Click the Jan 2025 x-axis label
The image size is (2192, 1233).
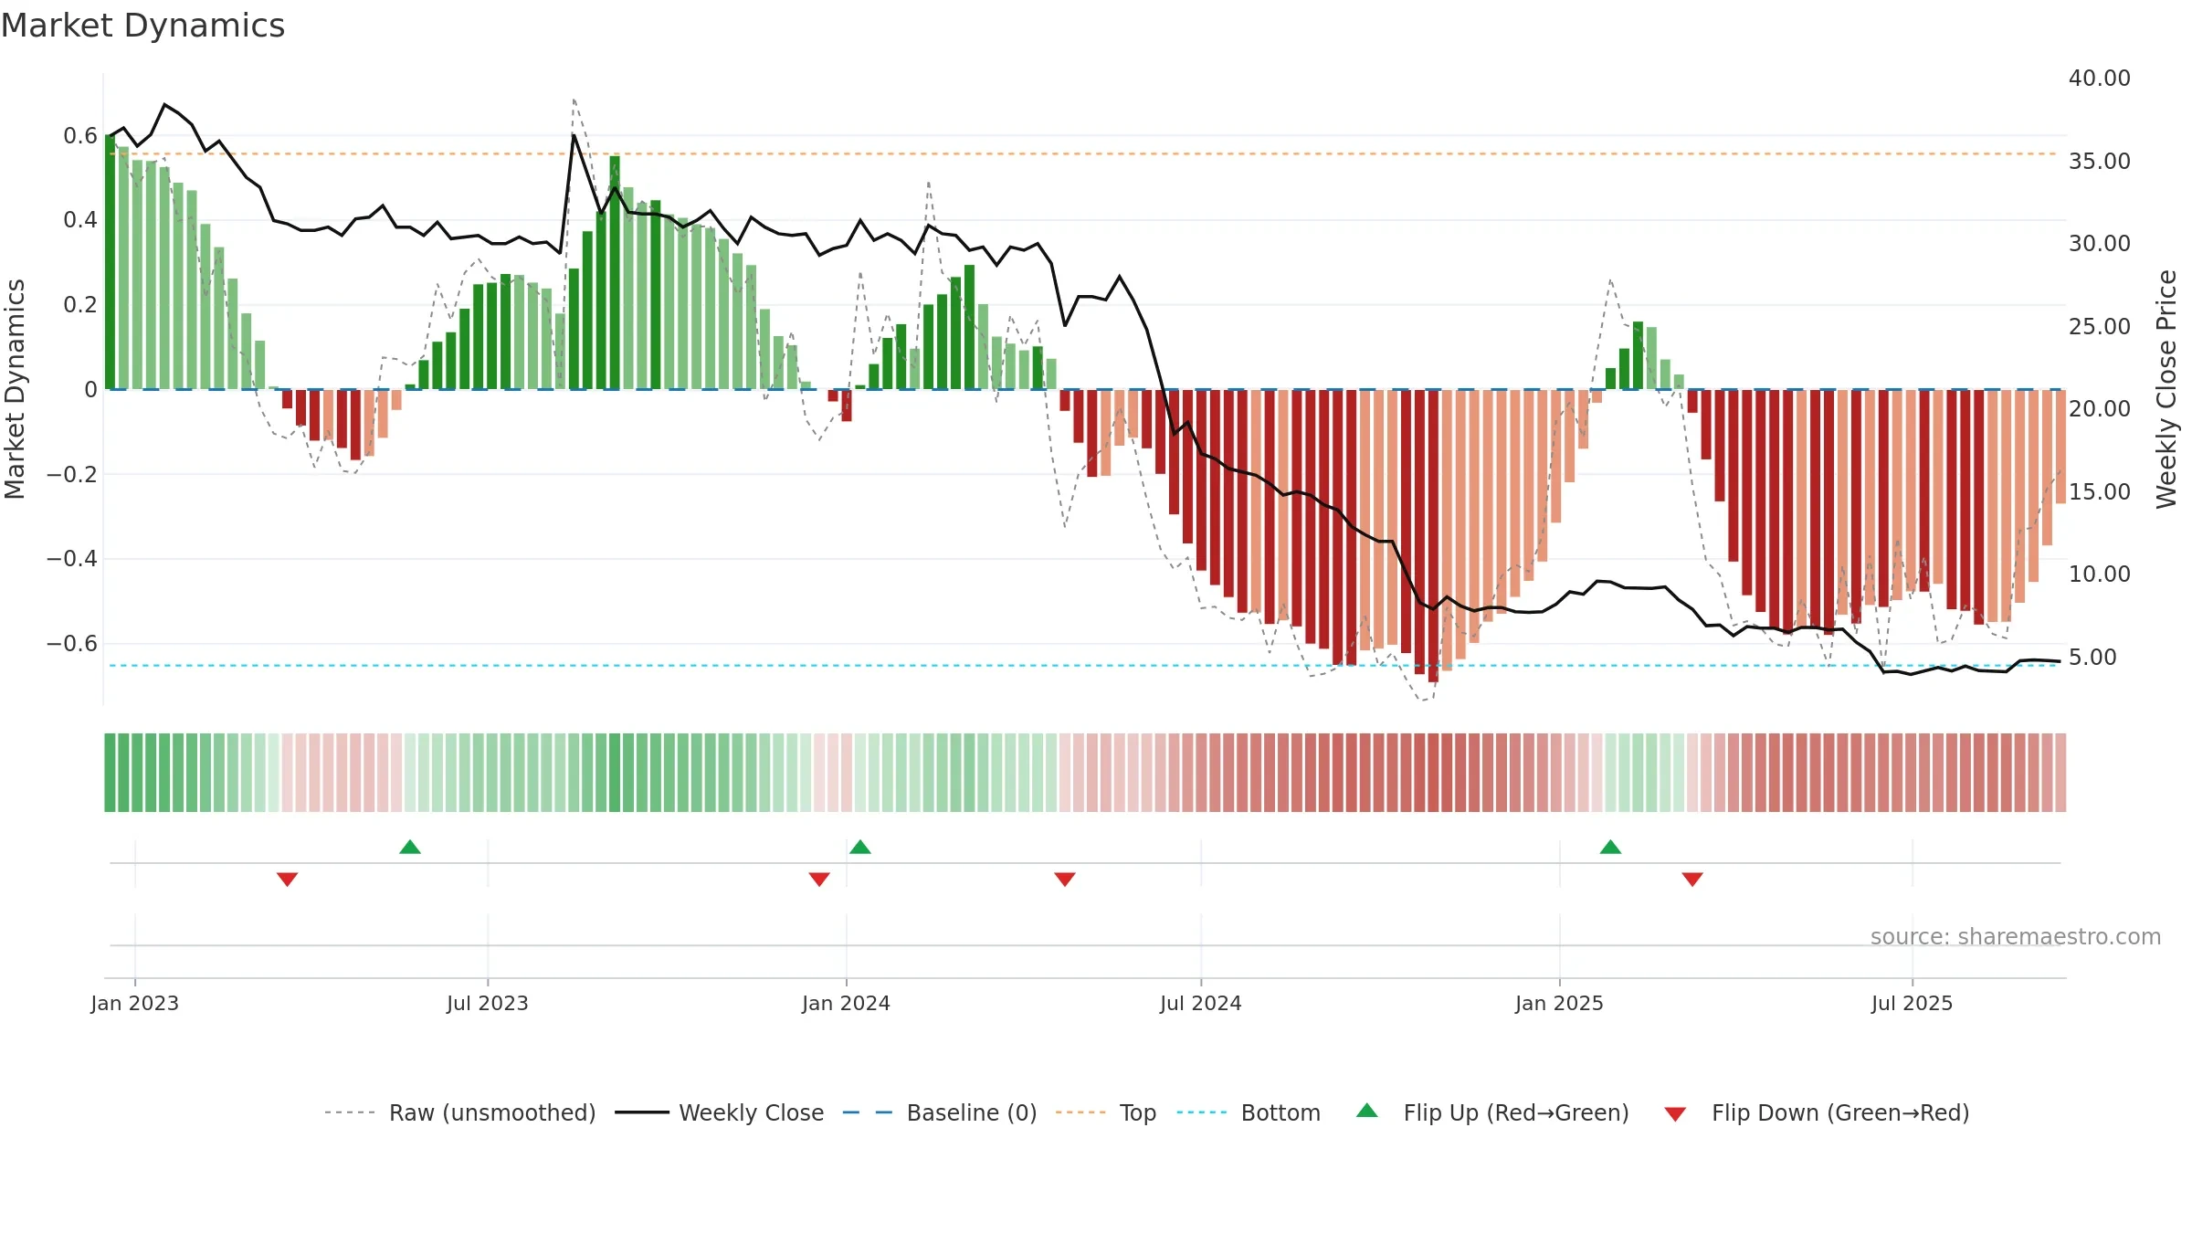click(x=1560, y=1003)
